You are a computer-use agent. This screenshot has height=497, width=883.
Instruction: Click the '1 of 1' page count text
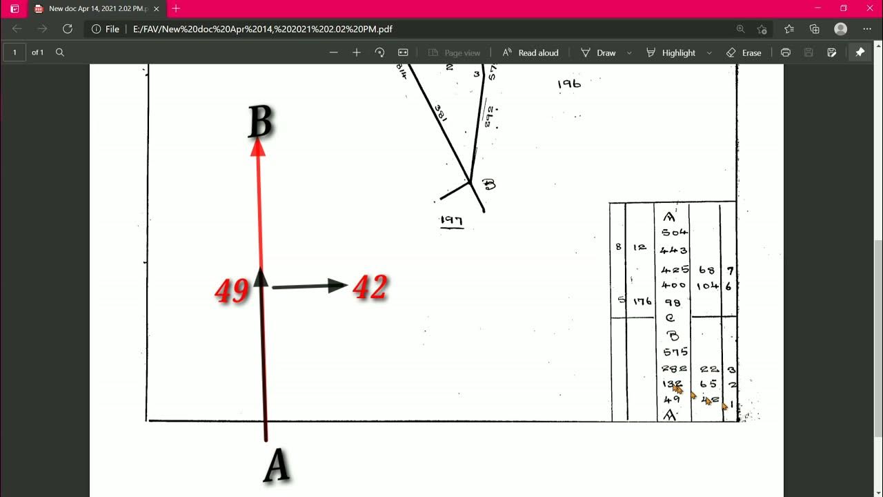37,52
